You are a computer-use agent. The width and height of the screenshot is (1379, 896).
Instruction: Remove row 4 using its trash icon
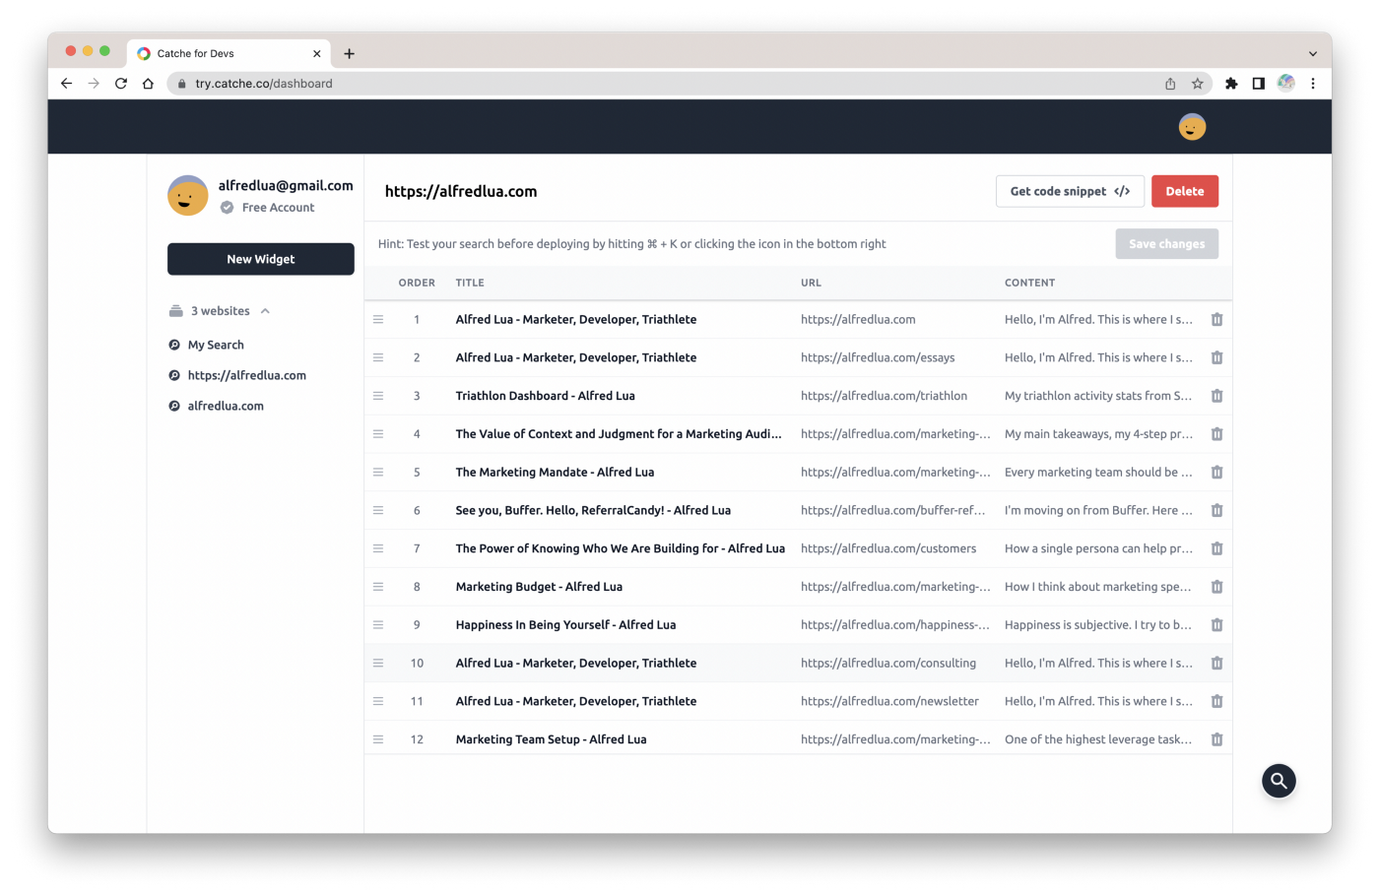coord(1216,434)
